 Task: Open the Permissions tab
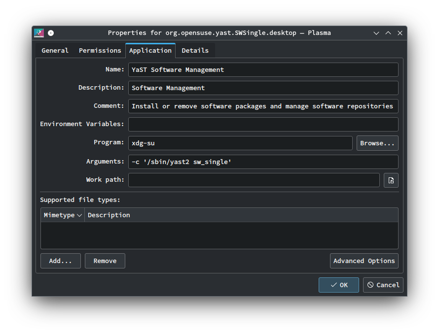pyautogui.click(x=100, y=51)
